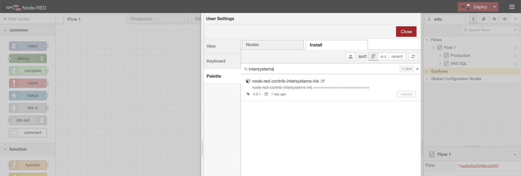Screen dimensions: 521x176
Task: Open the Node-RED main hamburger menu
Action: (x=512, y=6)
